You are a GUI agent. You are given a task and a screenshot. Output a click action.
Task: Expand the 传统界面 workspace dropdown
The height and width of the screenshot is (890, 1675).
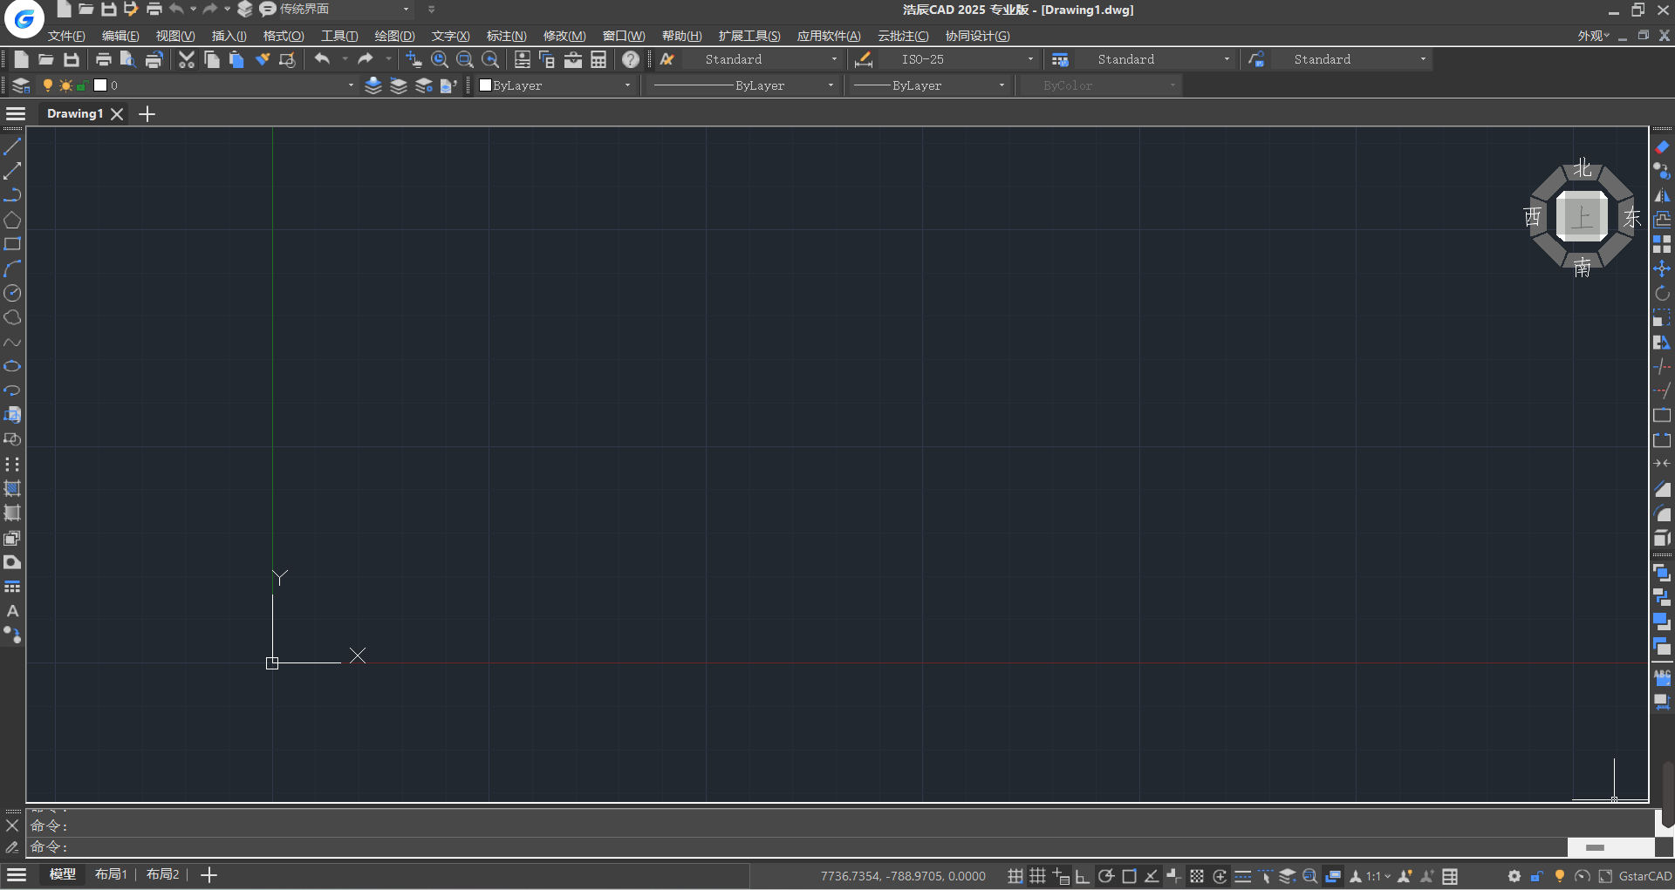coord(406,10)
